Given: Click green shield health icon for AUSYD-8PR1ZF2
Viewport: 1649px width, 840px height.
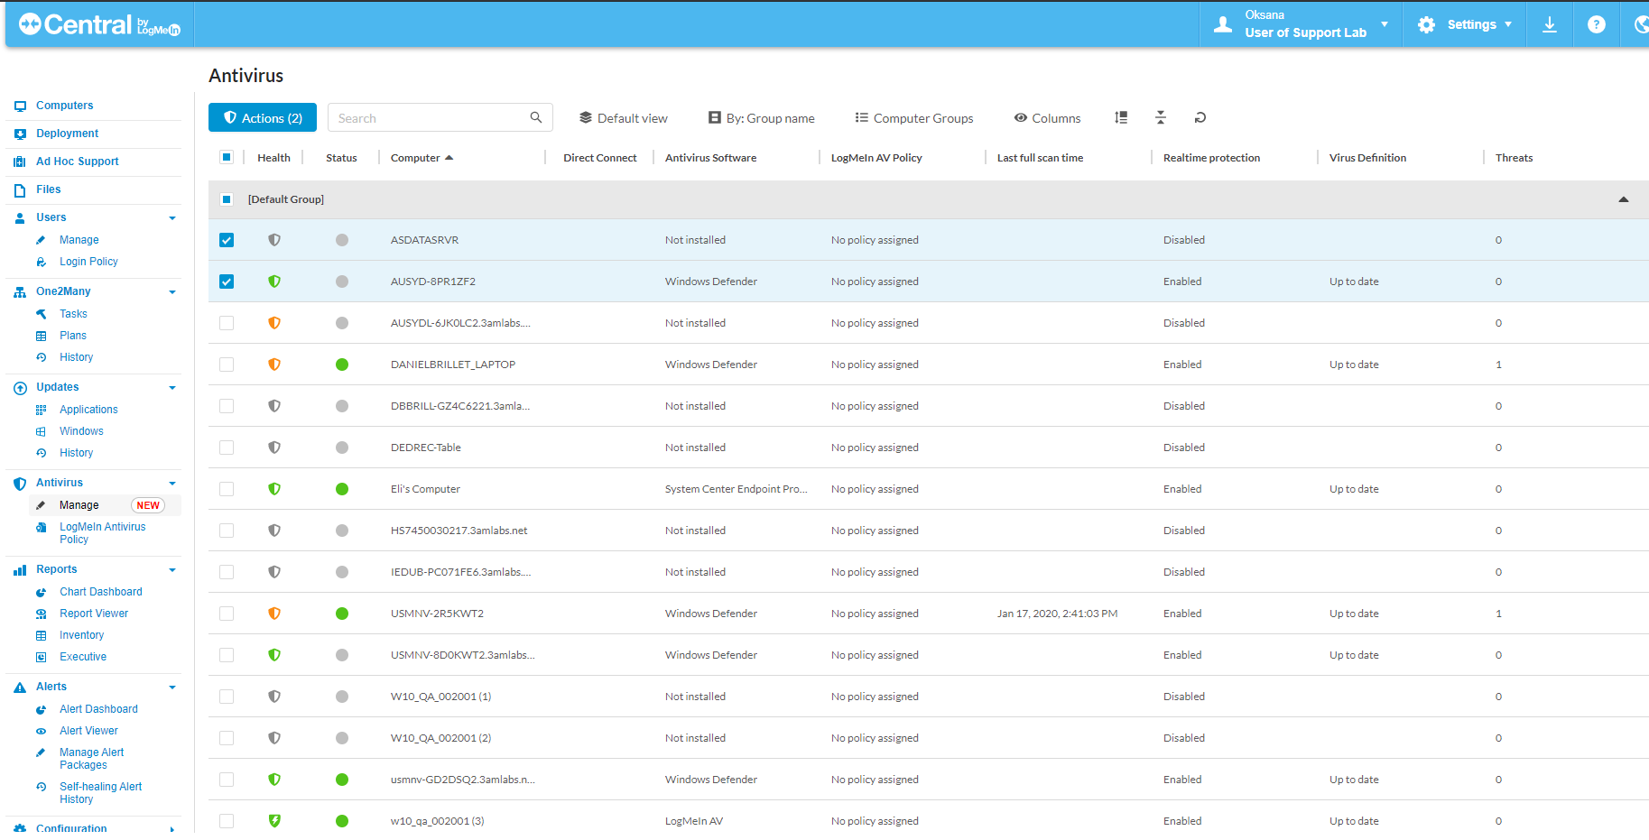Looking at the screenshot, I should [x=274, y=282].
